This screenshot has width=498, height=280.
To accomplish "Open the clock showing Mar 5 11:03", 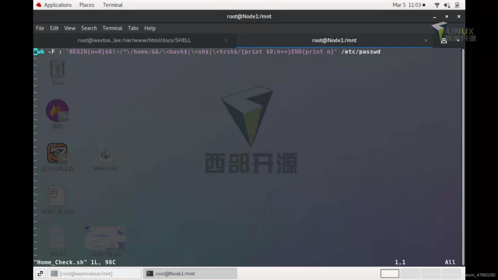I will (x=409, y=5).
